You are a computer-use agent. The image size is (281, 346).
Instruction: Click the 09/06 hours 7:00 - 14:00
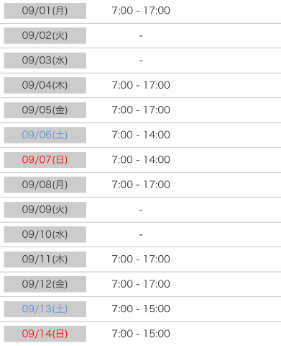click(x=141, y=135)
